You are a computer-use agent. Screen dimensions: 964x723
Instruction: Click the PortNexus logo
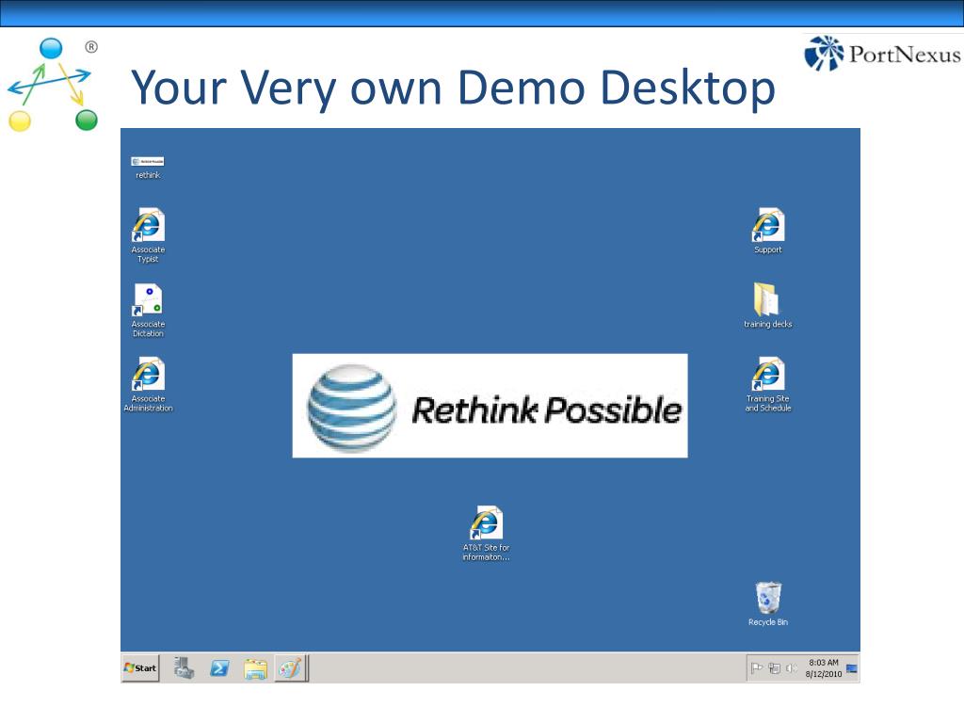coord(882,54)
